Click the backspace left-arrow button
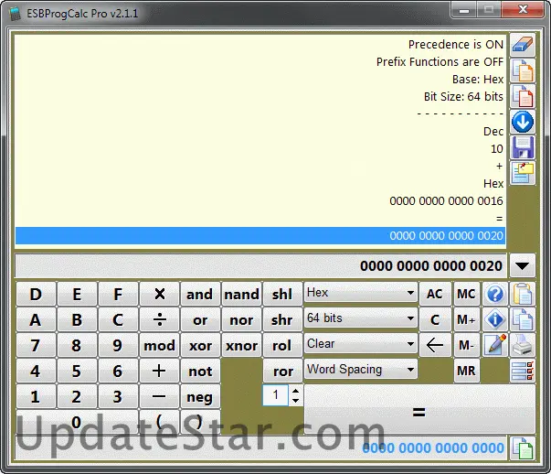This screenshot has height=474, width=551. click(x=435, y=345)
